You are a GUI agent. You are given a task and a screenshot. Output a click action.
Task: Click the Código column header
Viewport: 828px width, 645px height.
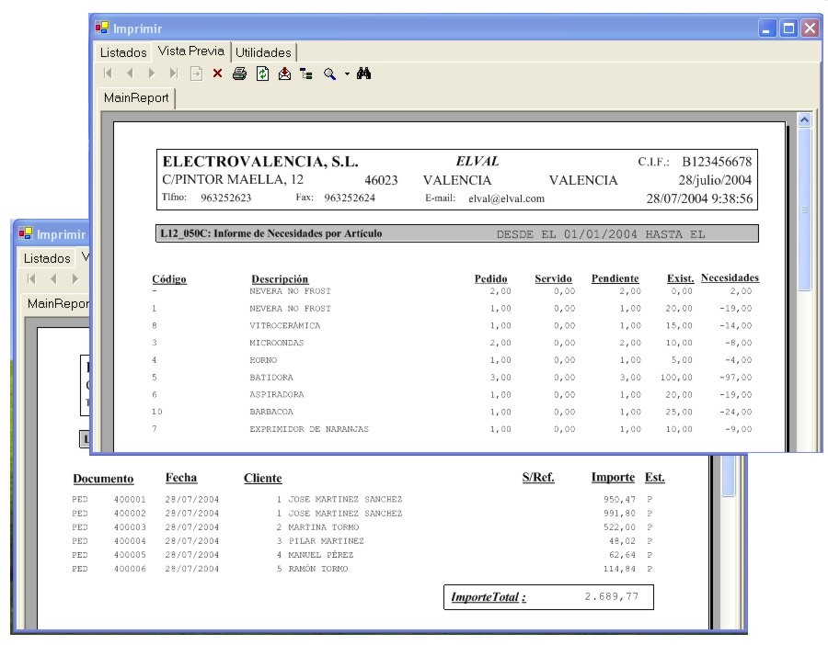point(169,279)
